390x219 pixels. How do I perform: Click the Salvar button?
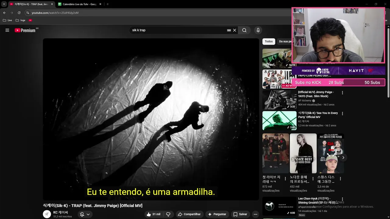click(240, 214)
